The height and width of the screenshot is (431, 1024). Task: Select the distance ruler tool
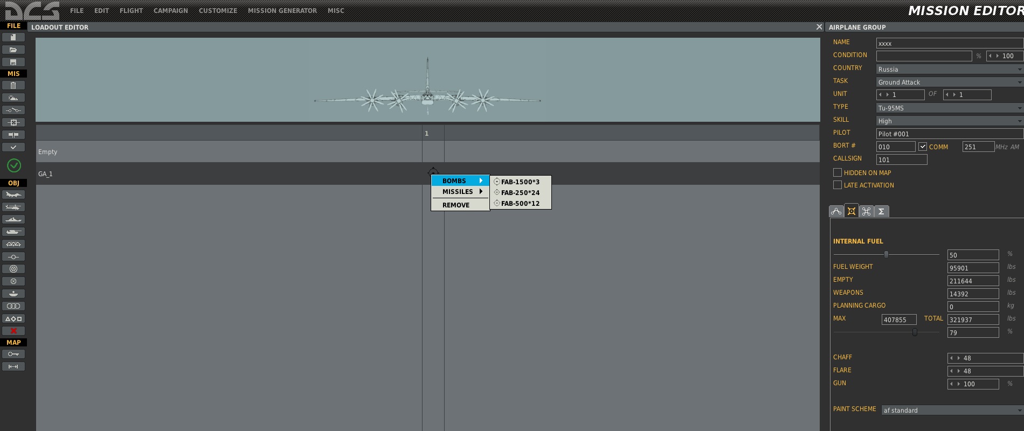13,366
